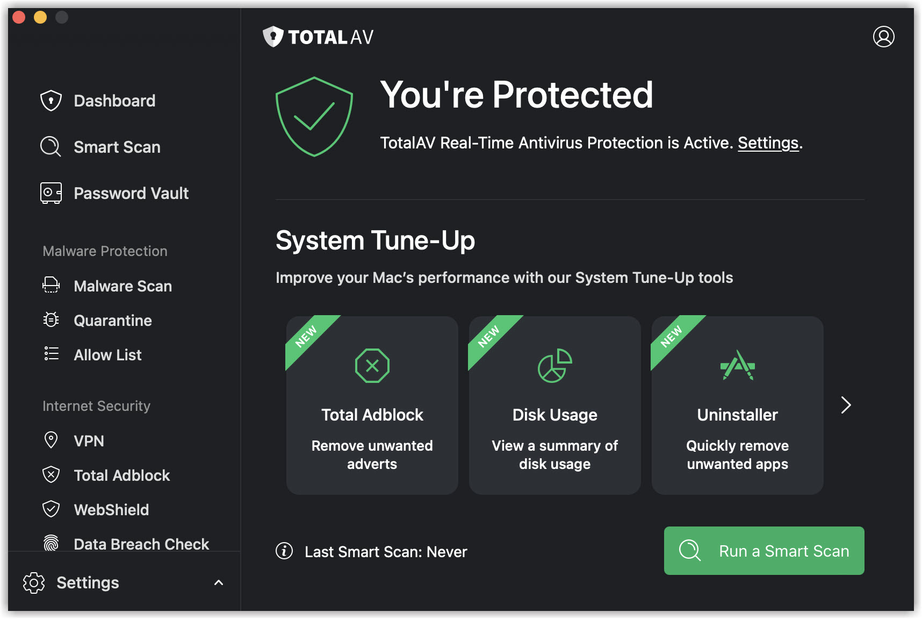
Task: Click the WebShield shield icon
Action: [x=51, y=509]
